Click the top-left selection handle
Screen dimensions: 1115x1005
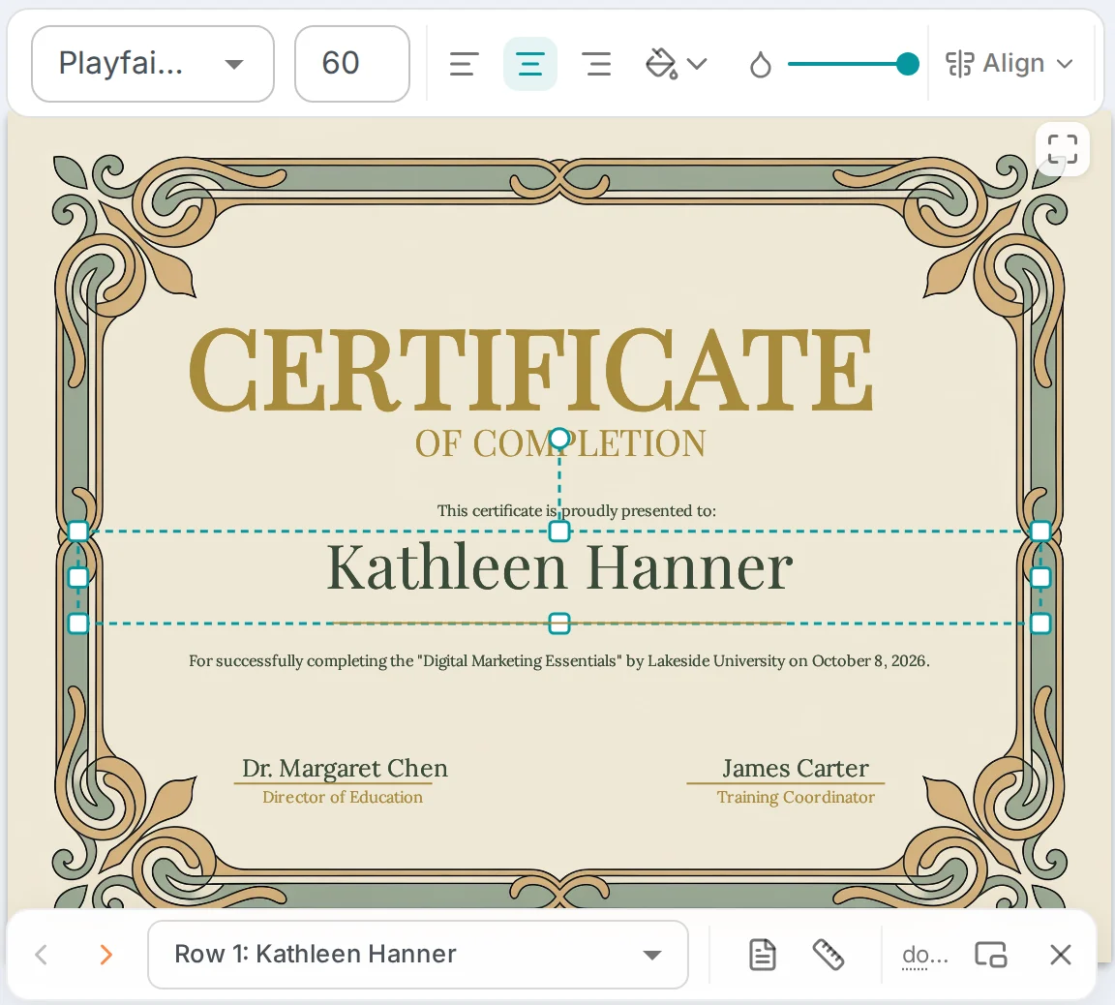tap(78, 532)
